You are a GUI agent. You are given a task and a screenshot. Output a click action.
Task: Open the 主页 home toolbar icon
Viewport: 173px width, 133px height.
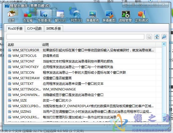point(11,16)
